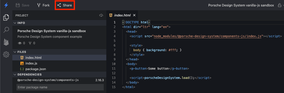The image size is (284, 93).
Task: Click the project description text
Action: point(50,37)
